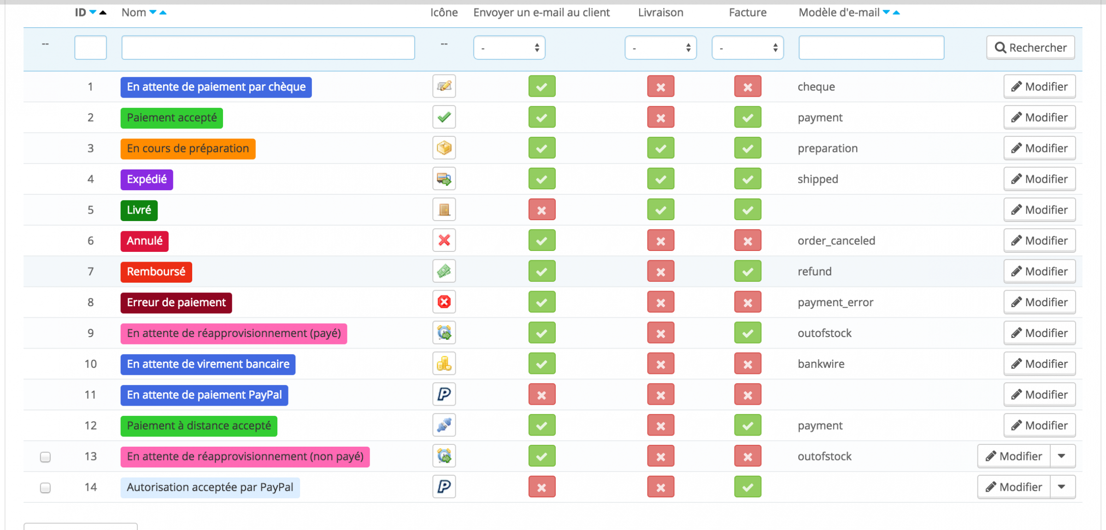The image size is (1106, 530).
Task: Click Modifier for Expédié row
Action: pyautogui.click(x=1040, y=179)
